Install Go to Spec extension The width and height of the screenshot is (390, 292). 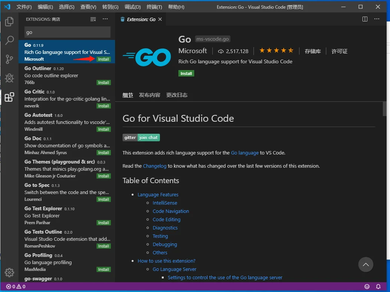(103, 199)
